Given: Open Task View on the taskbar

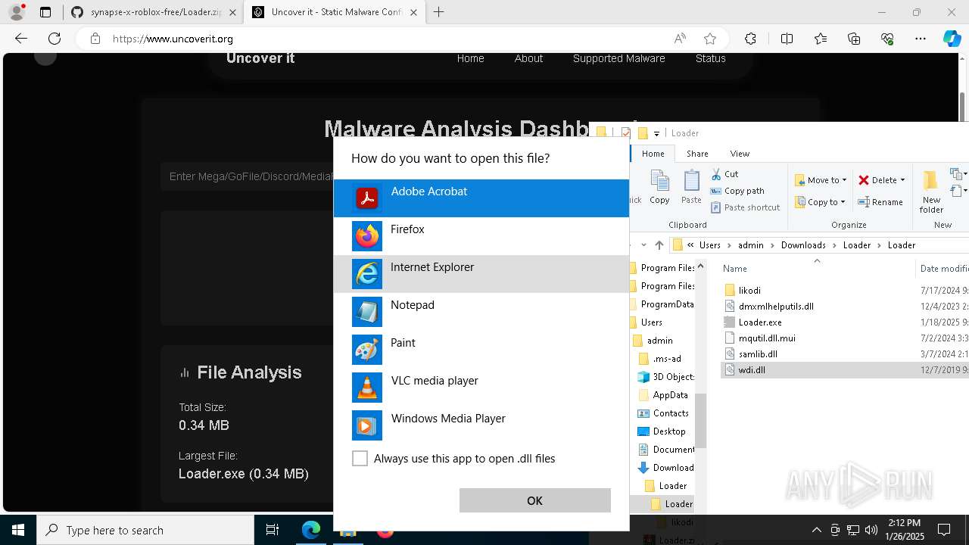Looking at the screenshot, I should coord(273,530).
